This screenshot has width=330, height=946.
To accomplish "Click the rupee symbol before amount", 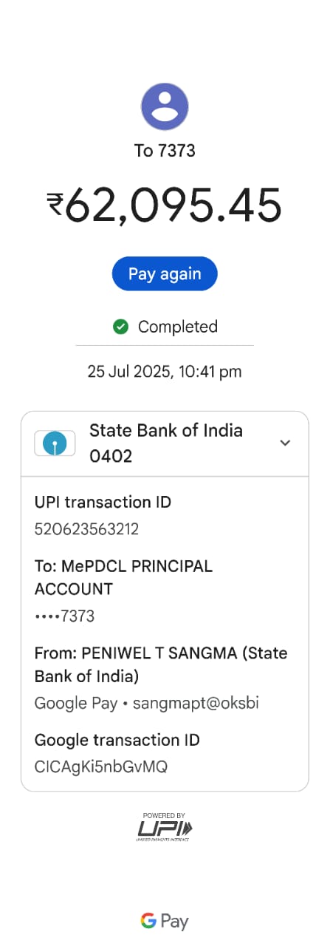I will point(55,205).
